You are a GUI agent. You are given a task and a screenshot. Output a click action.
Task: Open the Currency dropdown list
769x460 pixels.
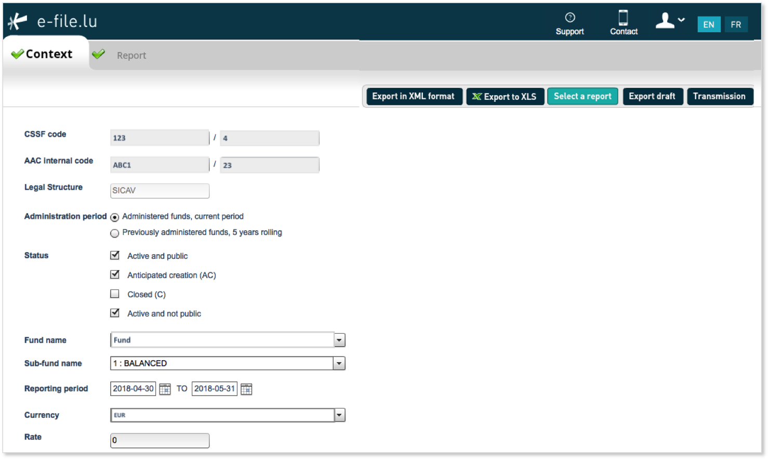pos(339,415)
